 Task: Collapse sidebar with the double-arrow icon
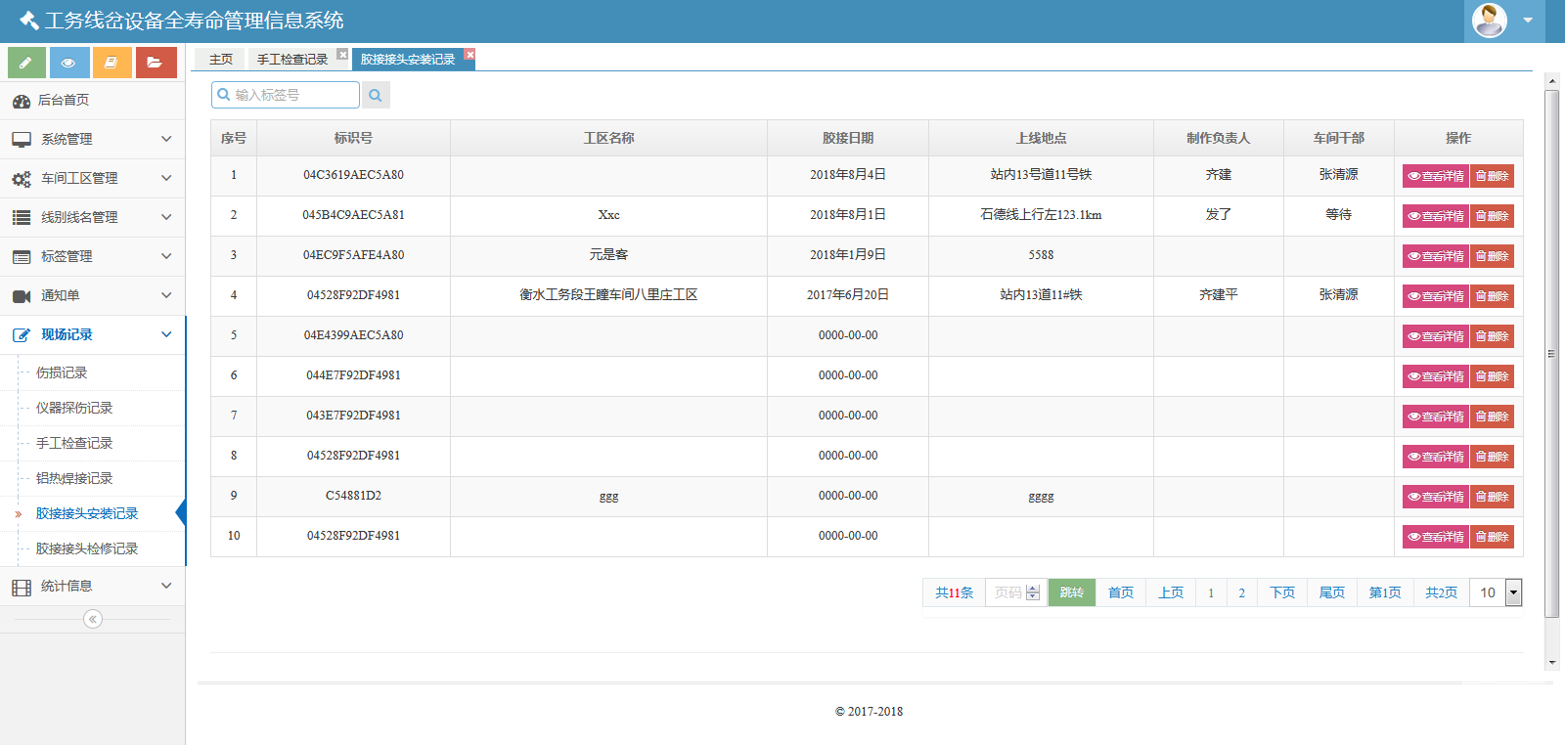(x=92, y=619)
